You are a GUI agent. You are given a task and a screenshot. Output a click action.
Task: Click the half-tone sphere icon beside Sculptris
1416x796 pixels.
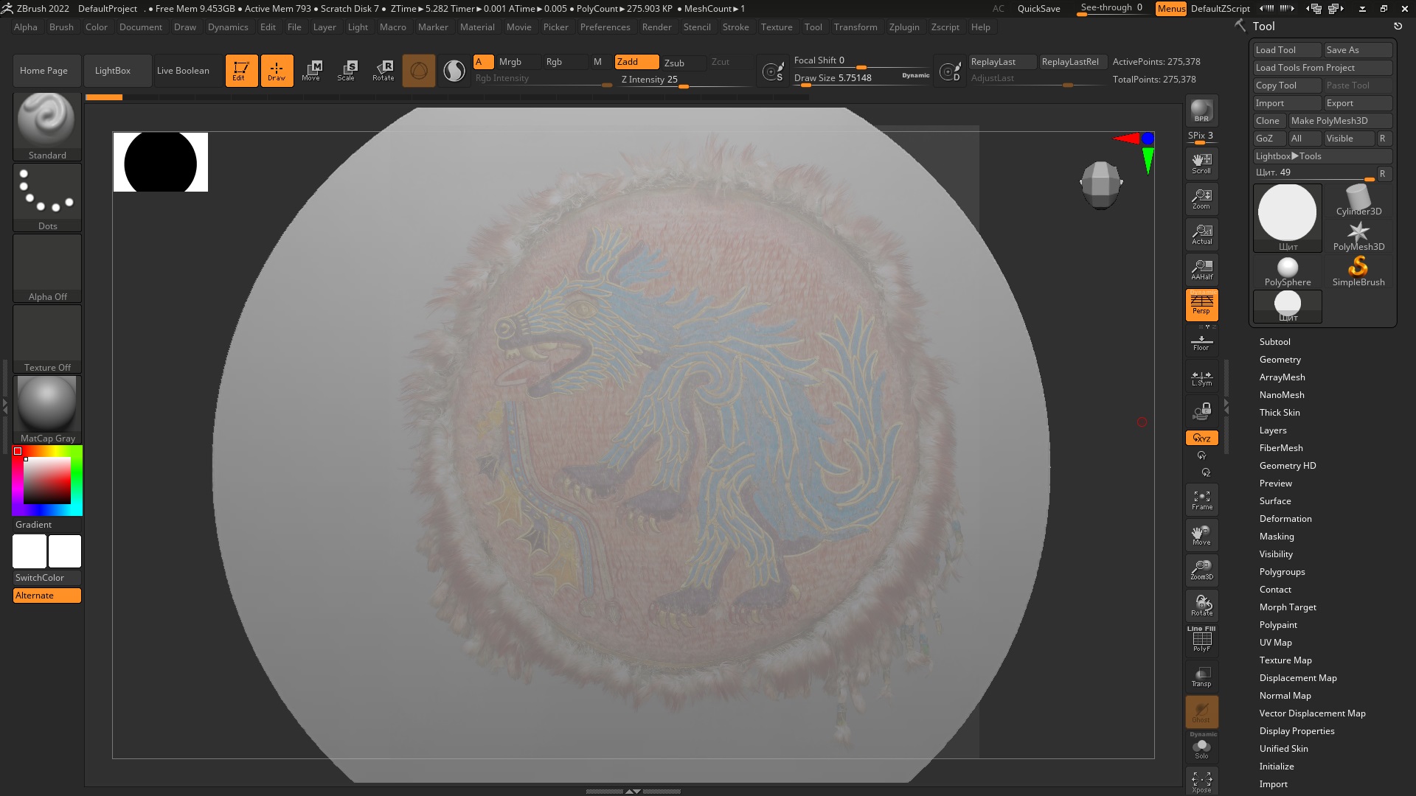[454, 71]
